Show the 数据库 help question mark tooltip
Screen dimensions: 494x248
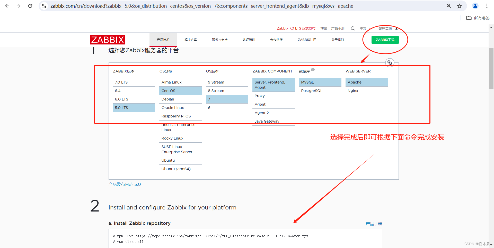tap(313, 70)
